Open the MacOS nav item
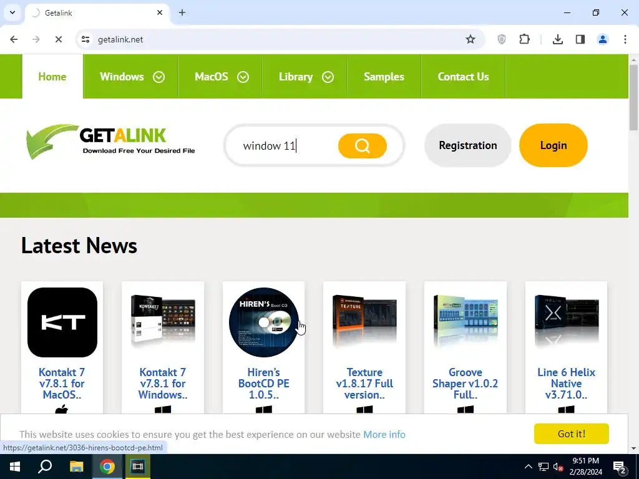 point(211,77)
